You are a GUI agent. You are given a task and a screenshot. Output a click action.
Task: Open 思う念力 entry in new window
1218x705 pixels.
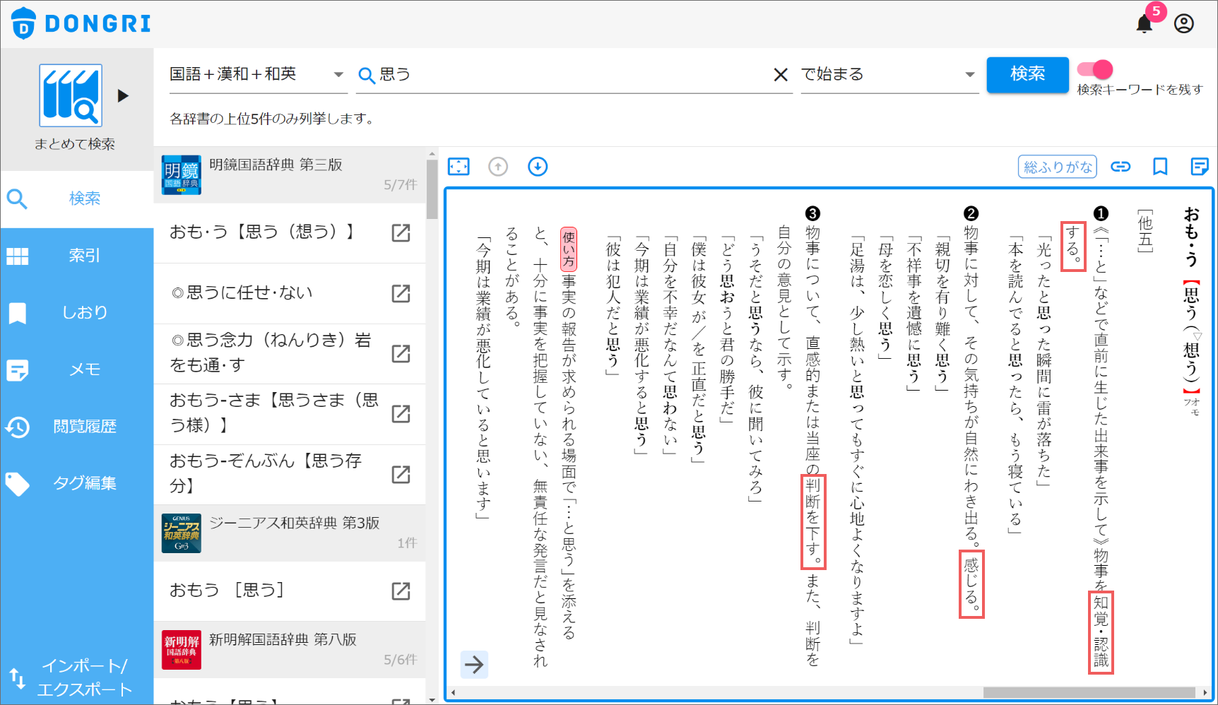[401, 353]
